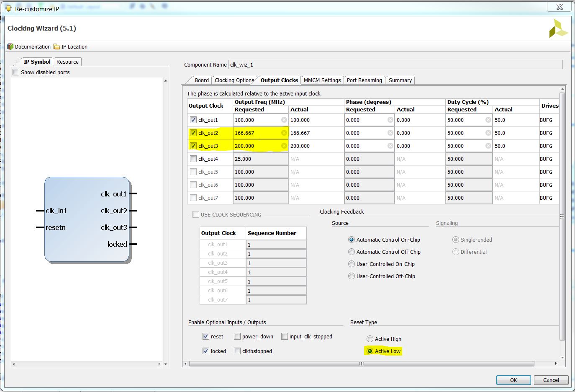This screenshot has width=575, height=392.
Task: Open the Clocking Options tab
Action: 234,80
